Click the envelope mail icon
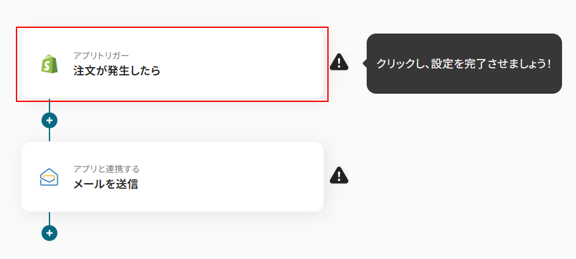 [x=49, y=178]
